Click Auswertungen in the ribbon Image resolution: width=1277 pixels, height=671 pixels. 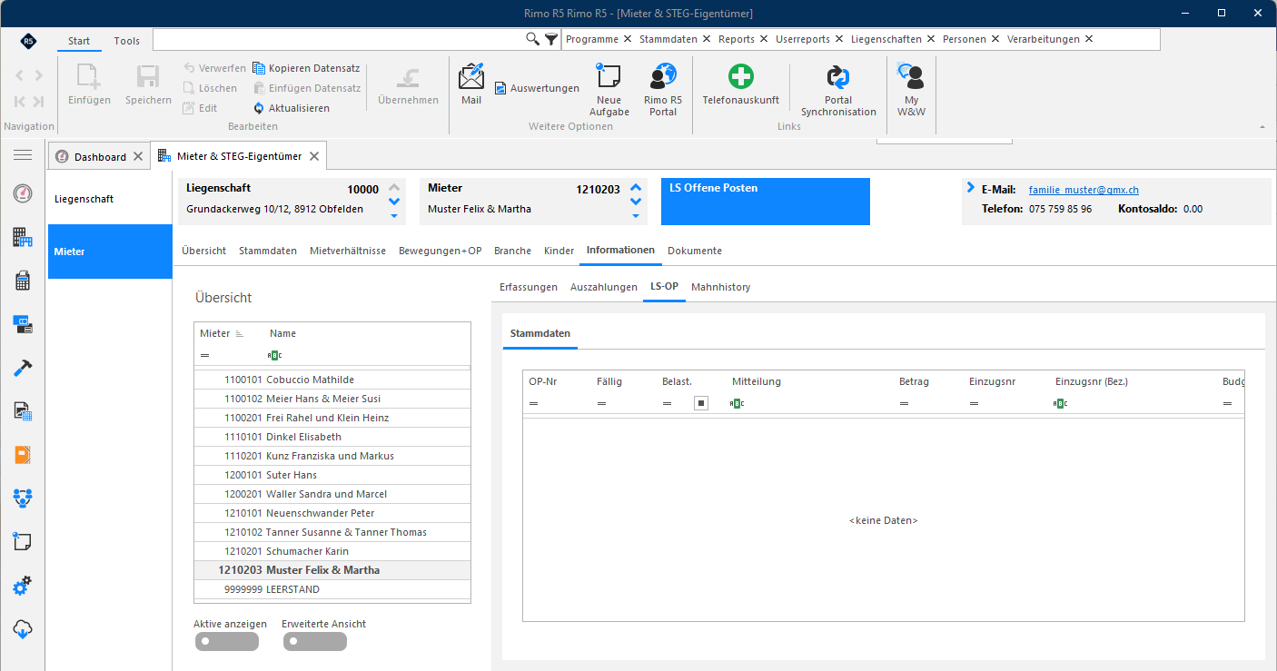point(537,88)
